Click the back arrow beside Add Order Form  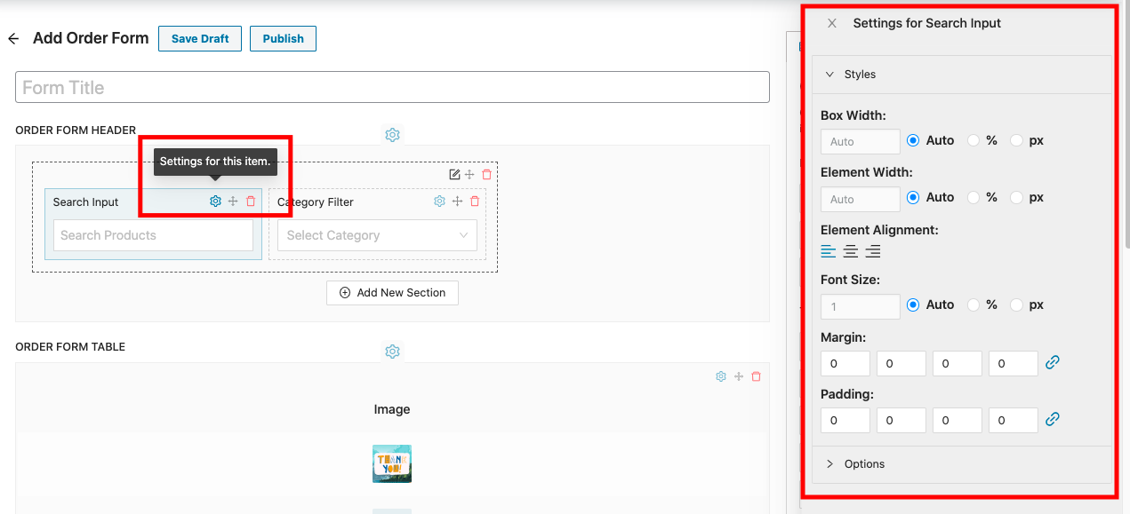[13, 39]
